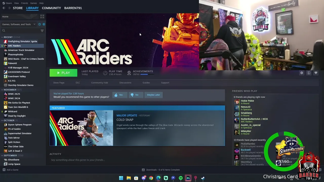Click No thumbs-down recommendation
Screen dimensions: 324x182
[135, 95]
